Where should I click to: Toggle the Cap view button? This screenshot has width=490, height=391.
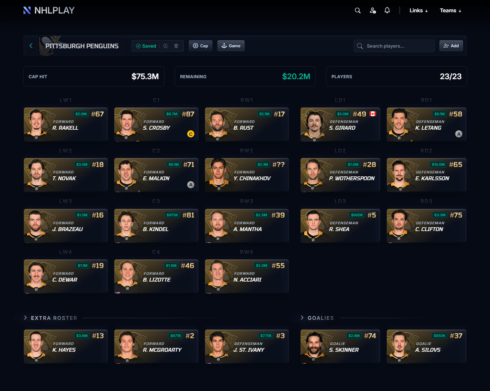pos(200,46)
